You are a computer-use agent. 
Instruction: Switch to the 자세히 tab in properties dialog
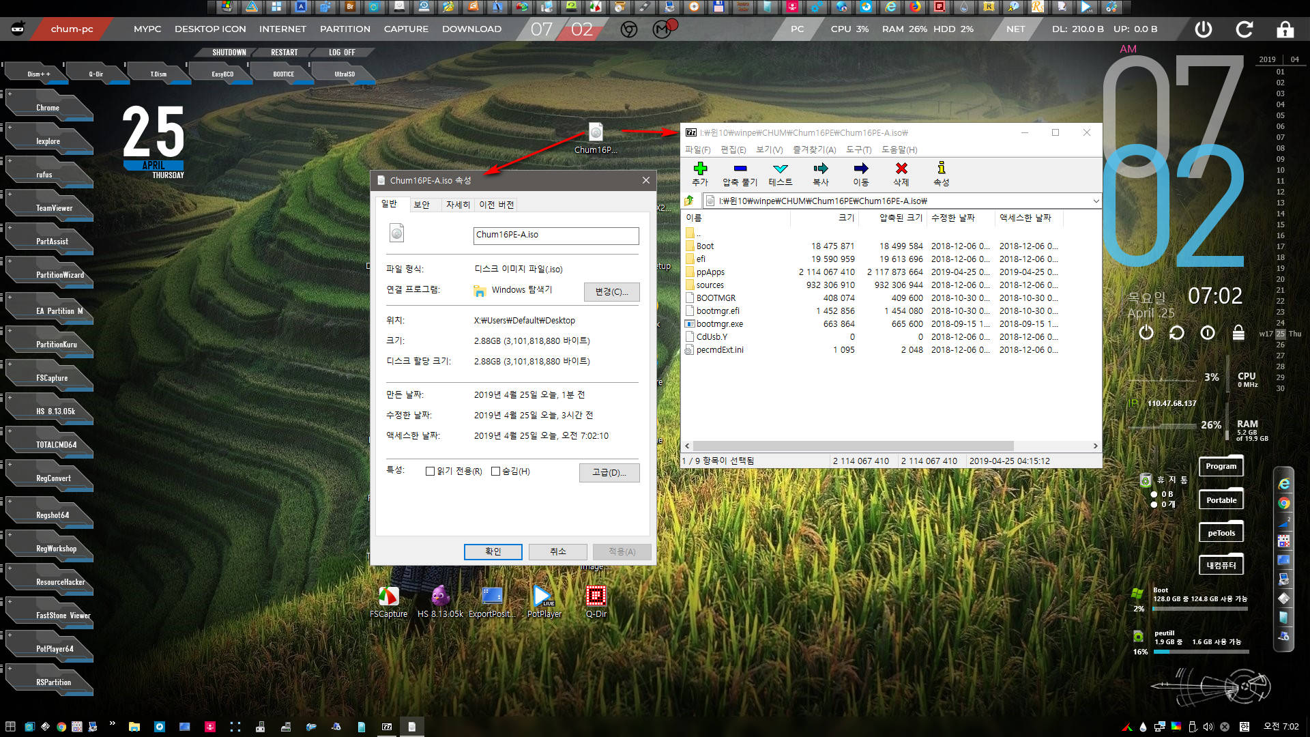(x=457, y=205)
